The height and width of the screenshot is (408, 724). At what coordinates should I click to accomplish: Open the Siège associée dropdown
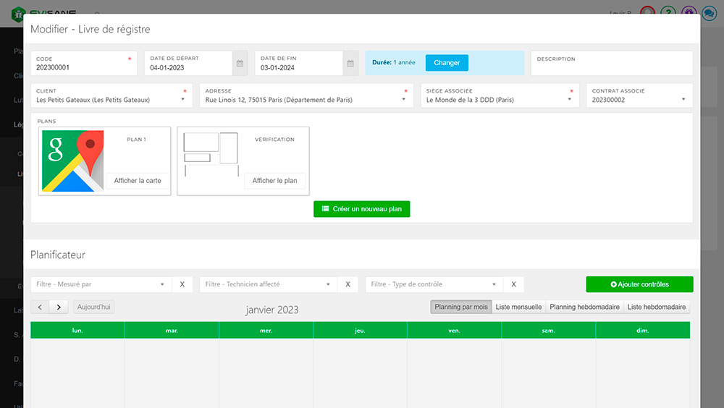[571, 100]
